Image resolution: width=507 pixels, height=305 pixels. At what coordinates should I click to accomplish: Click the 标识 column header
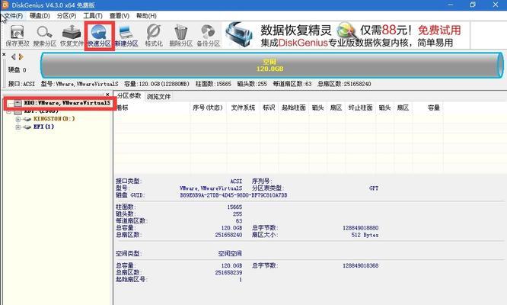(269, 108)
